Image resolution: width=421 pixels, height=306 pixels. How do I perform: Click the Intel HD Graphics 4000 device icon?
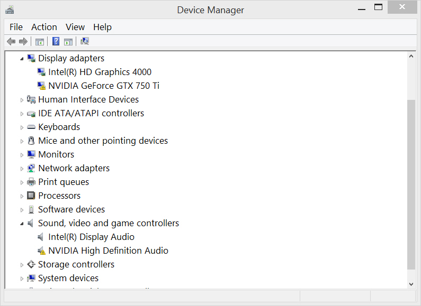coord(41,72)
